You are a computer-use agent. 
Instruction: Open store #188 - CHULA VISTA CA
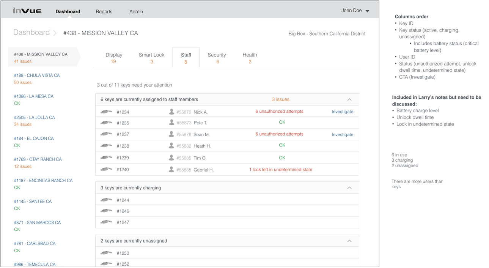coord(37,76)
